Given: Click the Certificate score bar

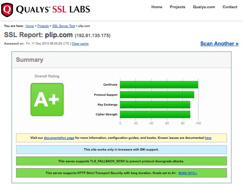Looking at the screenshot, I should (x=159, y=85).
